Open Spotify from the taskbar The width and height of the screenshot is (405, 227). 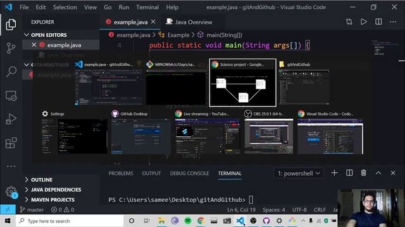pos(188,221)
